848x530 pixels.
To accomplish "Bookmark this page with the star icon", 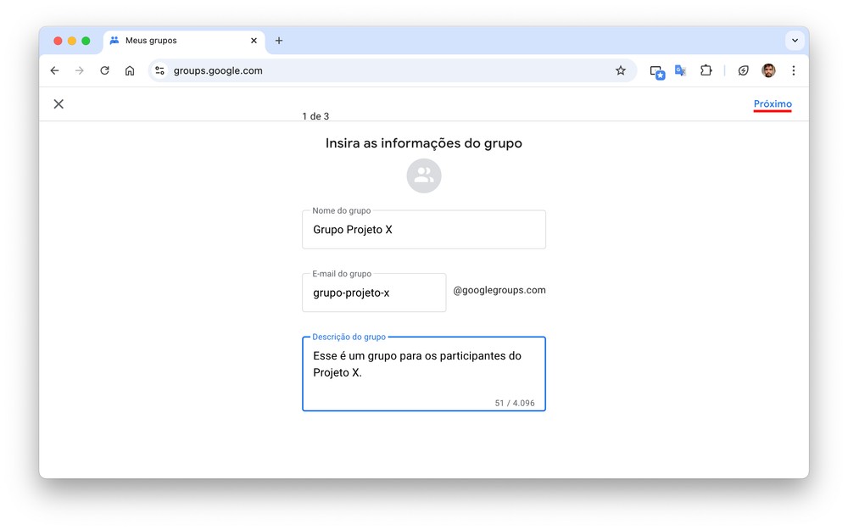I will coord(621,71).
